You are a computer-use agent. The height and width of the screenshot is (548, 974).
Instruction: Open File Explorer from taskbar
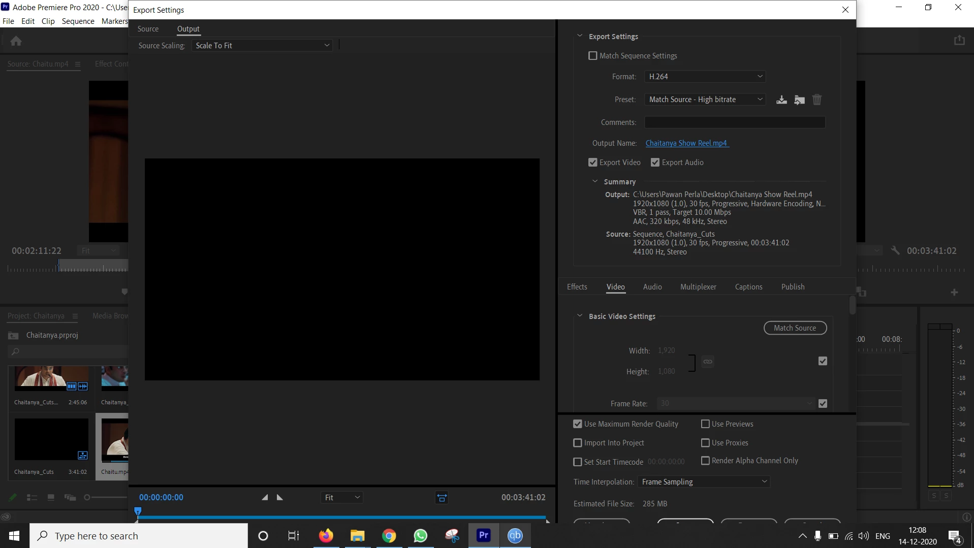point(358,536)
